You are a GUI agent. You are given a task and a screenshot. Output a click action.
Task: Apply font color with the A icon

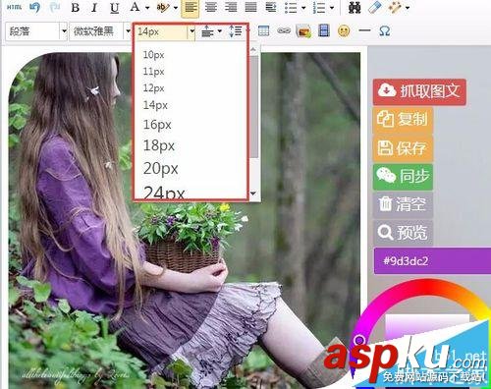(x=135, y=7)
